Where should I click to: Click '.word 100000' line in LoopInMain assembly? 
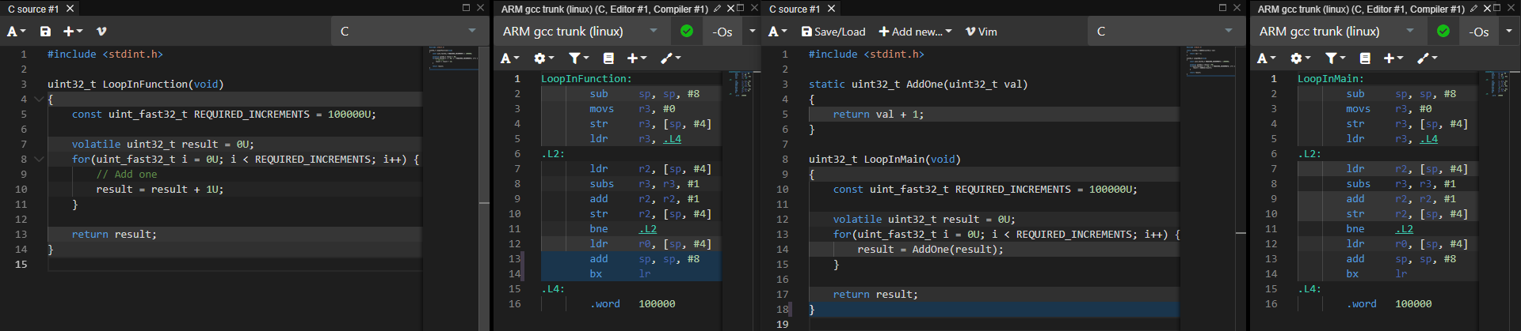(1389, 304)
